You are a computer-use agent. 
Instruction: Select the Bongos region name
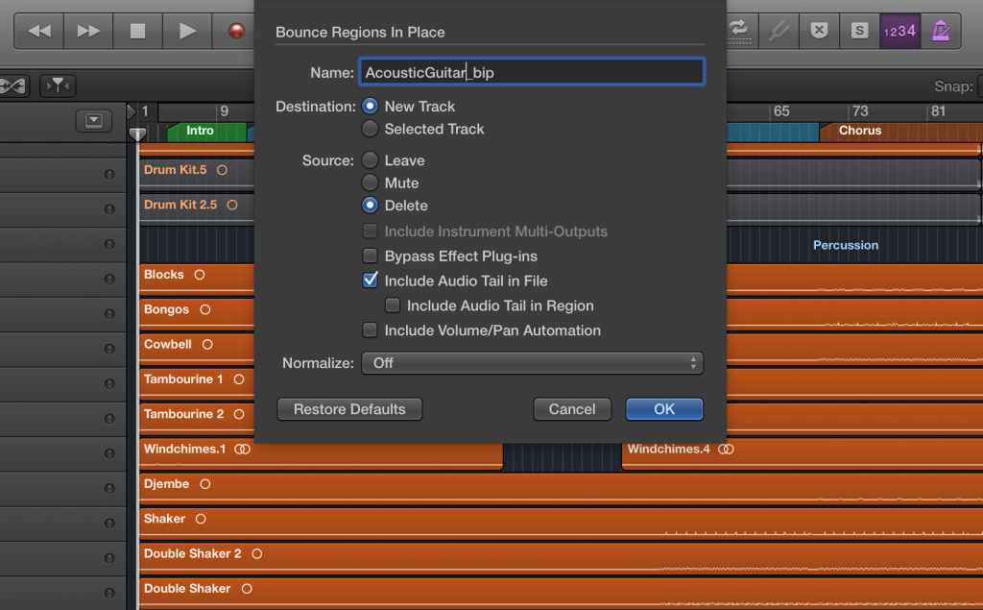pyautogui.click(x=166, y=310)
